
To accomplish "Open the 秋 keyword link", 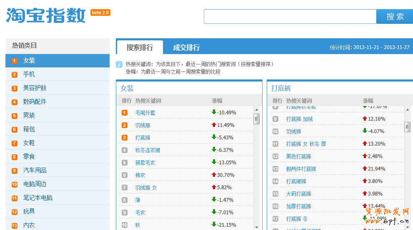I will tap(138, 225).
